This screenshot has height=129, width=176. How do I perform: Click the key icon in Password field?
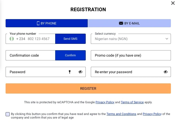click(70, 72)
